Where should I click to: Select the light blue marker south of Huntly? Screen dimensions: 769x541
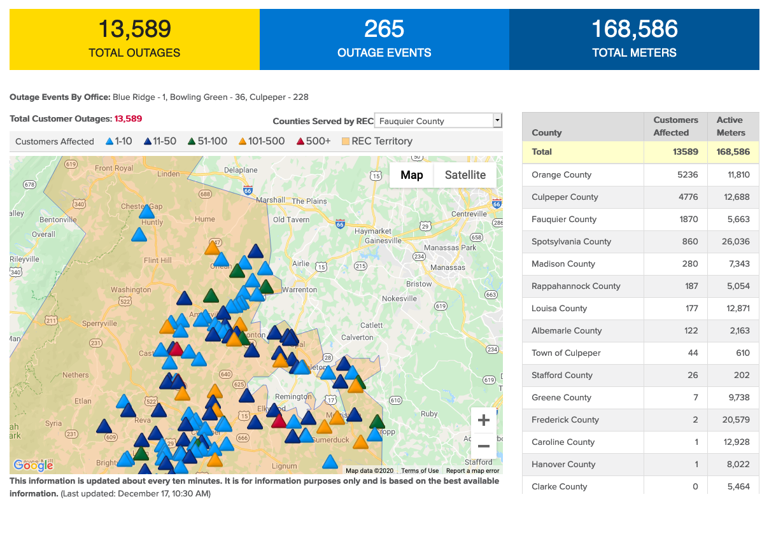[x=139, y=235]
